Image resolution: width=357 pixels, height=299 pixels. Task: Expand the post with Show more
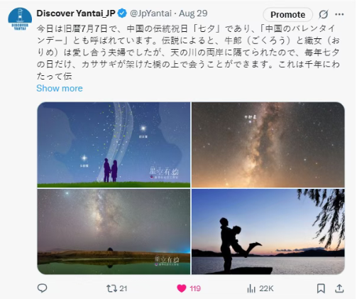[60, 88]
